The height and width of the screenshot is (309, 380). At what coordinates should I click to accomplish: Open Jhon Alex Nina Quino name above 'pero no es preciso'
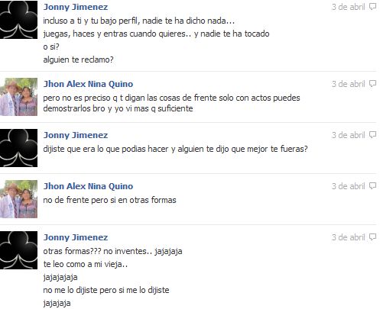coord(88,84)
